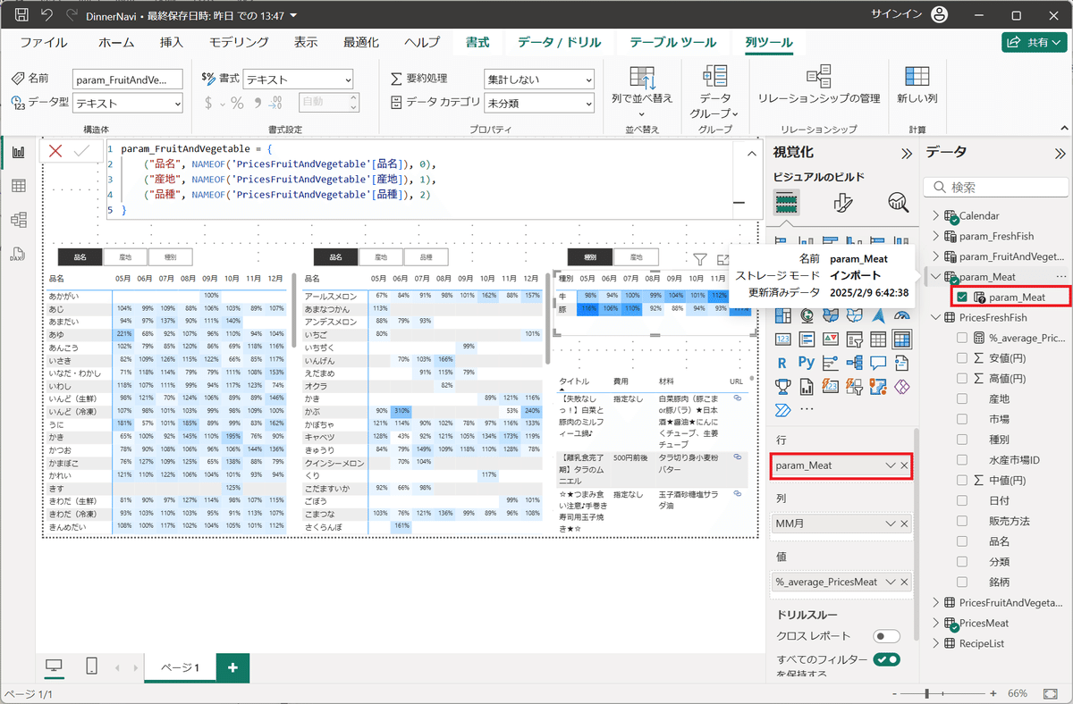Zoom in with the plus button
Image resolution: width=1073 pixels, height=704 pixels.
click(995, 694)
